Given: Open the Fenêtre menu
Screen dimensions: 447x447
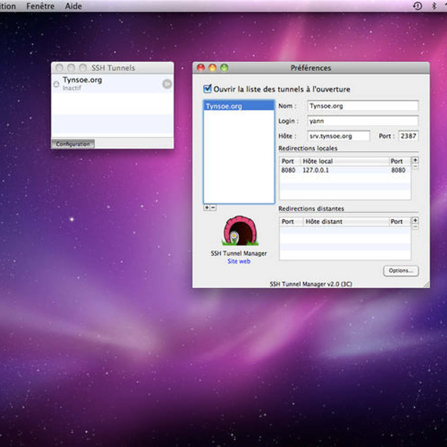Looking at the screenshot, I should (40, 6).
